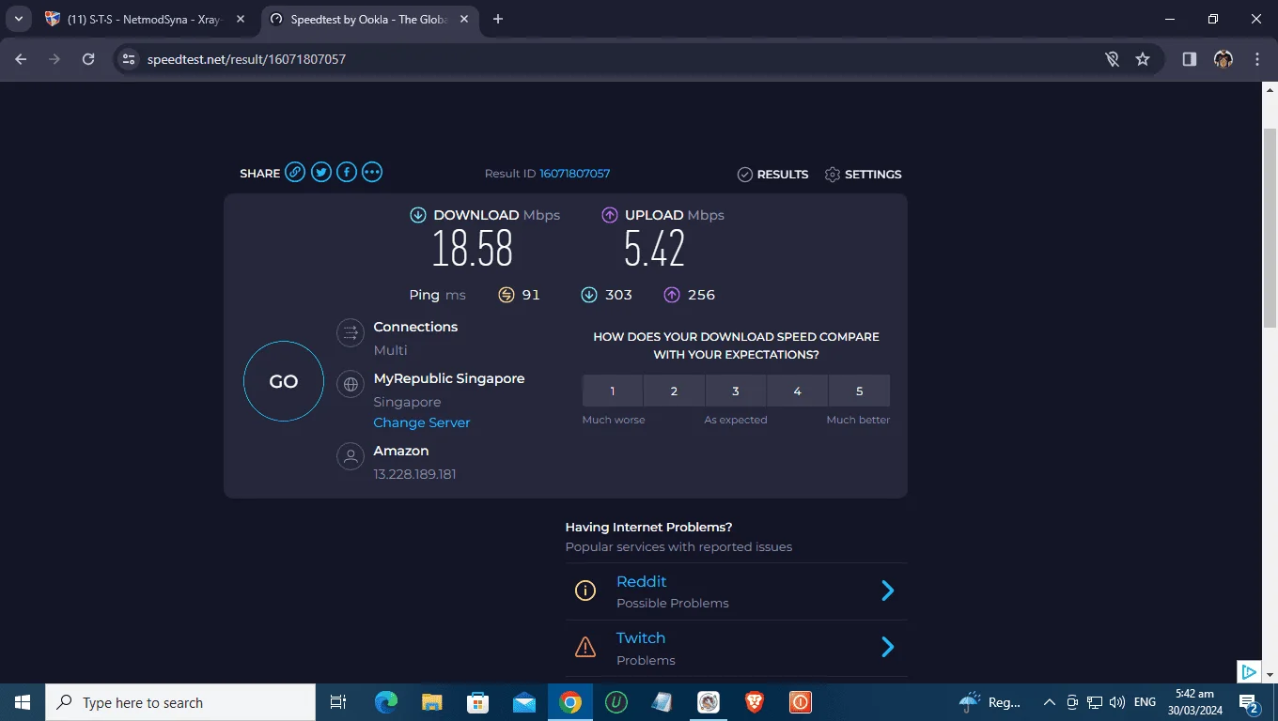Expand the tab search dropdown
The height and width of the screenshot is (721, 1278).
tap(18, 19)
